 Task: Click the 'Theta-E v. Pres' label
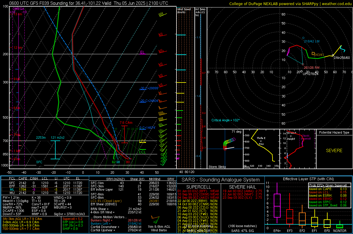(x=261, y=141)
